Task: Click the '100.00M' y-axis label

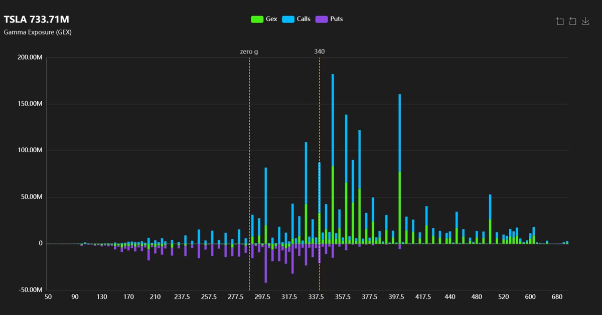Action: 30,151
